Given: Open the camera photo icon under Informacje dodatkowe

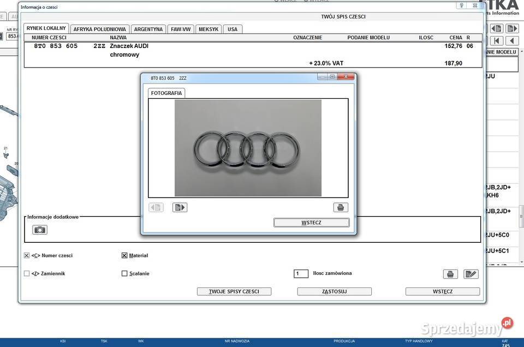Looking at the screenshot, I should click(40, 230).
